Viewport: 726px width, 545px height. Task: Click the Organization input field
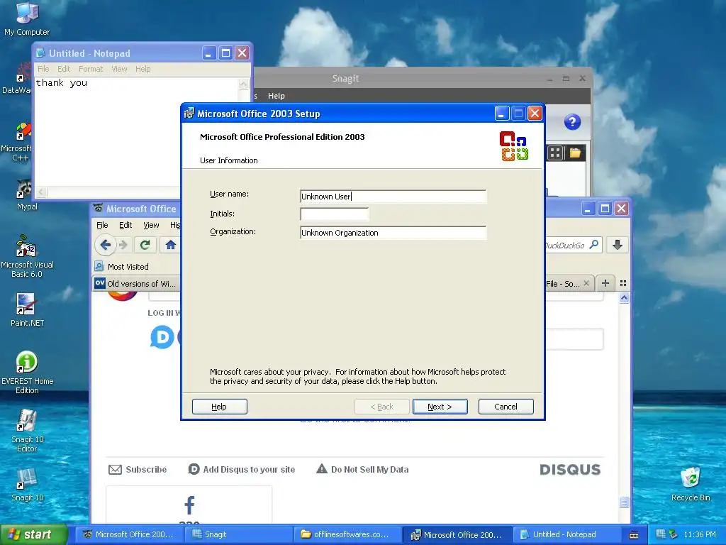(x=393, y=233)
